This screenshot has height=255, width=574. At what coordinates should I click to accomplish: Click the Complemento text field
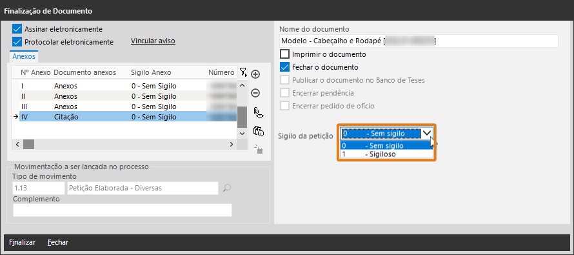click(123, 210)
